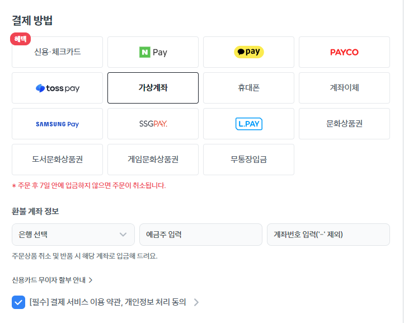Click the 예금주 입력 field

point(201,235)
